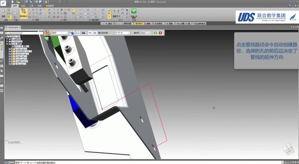Click the component type search field

click(x=23, y=33)
